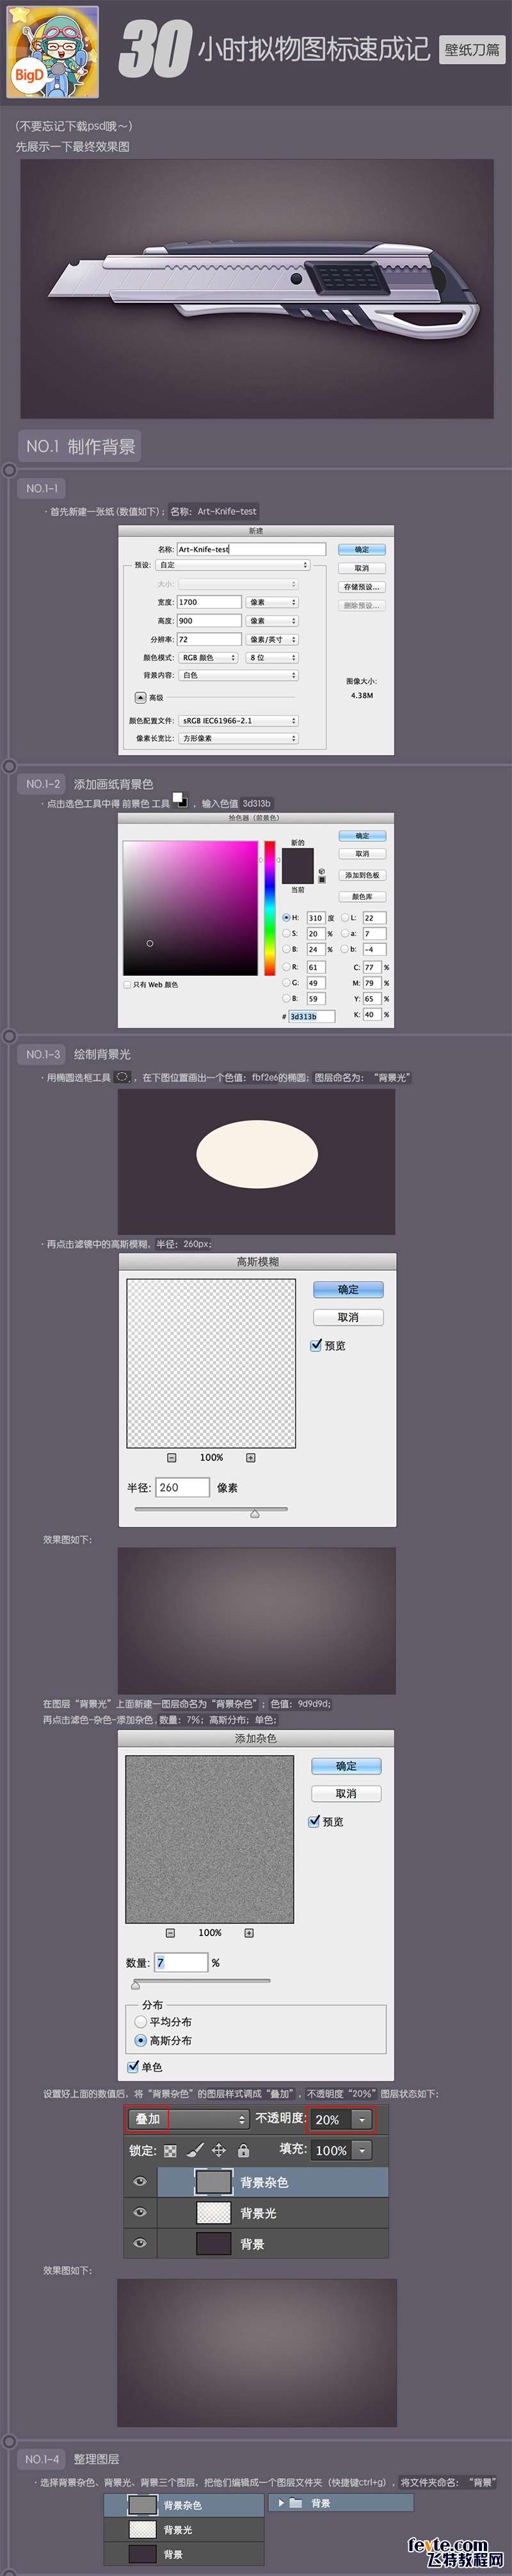Click the 数量 field showing 7

(180, 1963)
